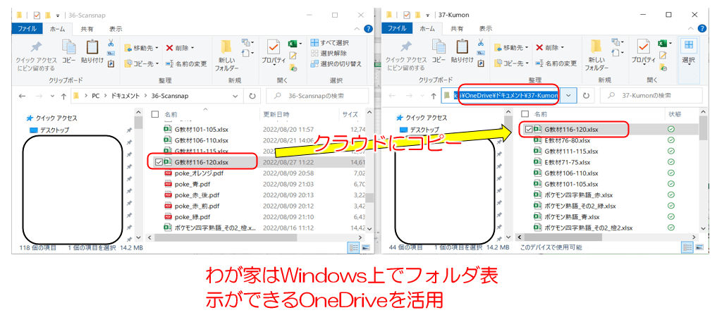Image resolution: width=717 pixels, height=315 pixels.
Task: Click Refresh button in 37-Kumon address bar
Action: tap(586, 96)
